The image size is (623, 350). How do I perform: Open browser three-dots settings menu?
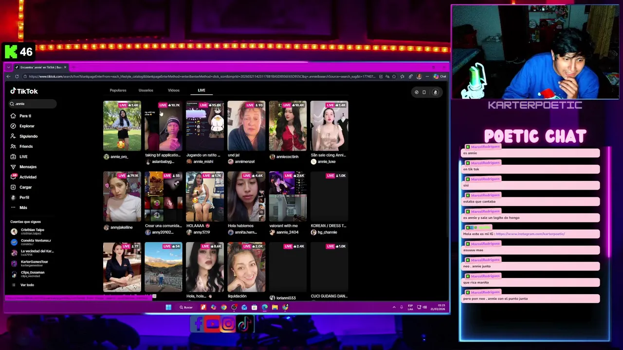point(427,76)
